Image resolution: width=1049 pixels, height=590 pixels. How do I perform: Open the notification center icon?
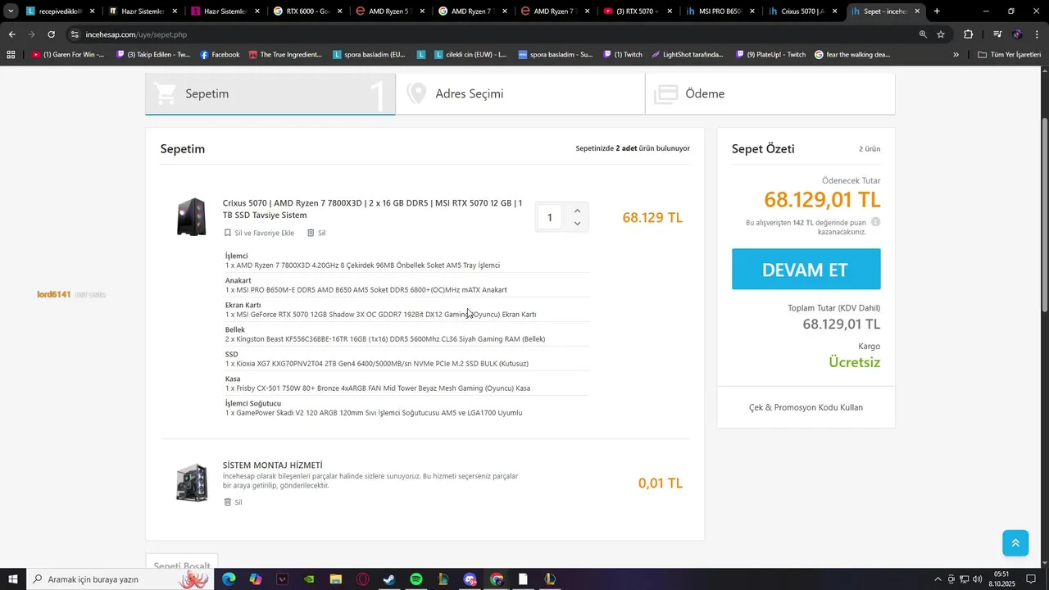[1031, 579]
